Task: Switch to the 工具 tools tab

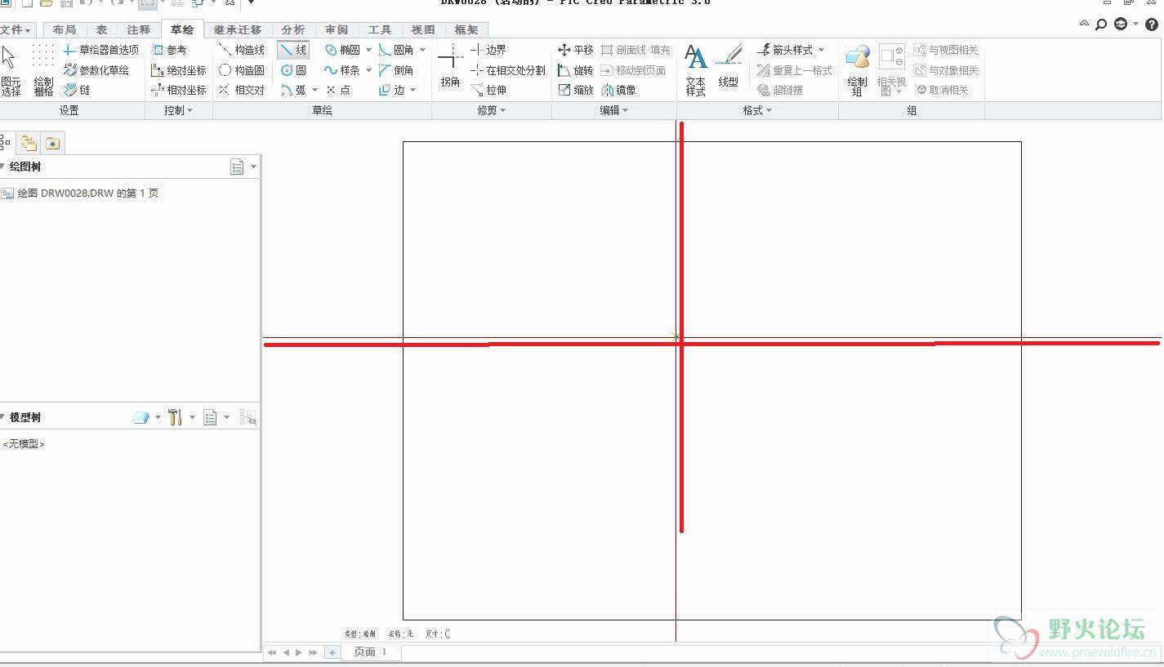Action: tap(380, 29)
